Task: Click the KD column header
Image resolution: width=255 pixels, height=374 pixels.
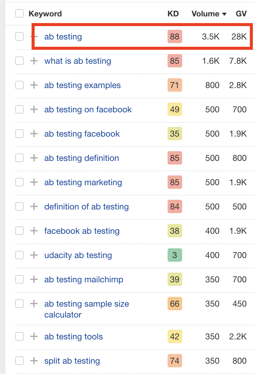Action: tap(173, 14)
